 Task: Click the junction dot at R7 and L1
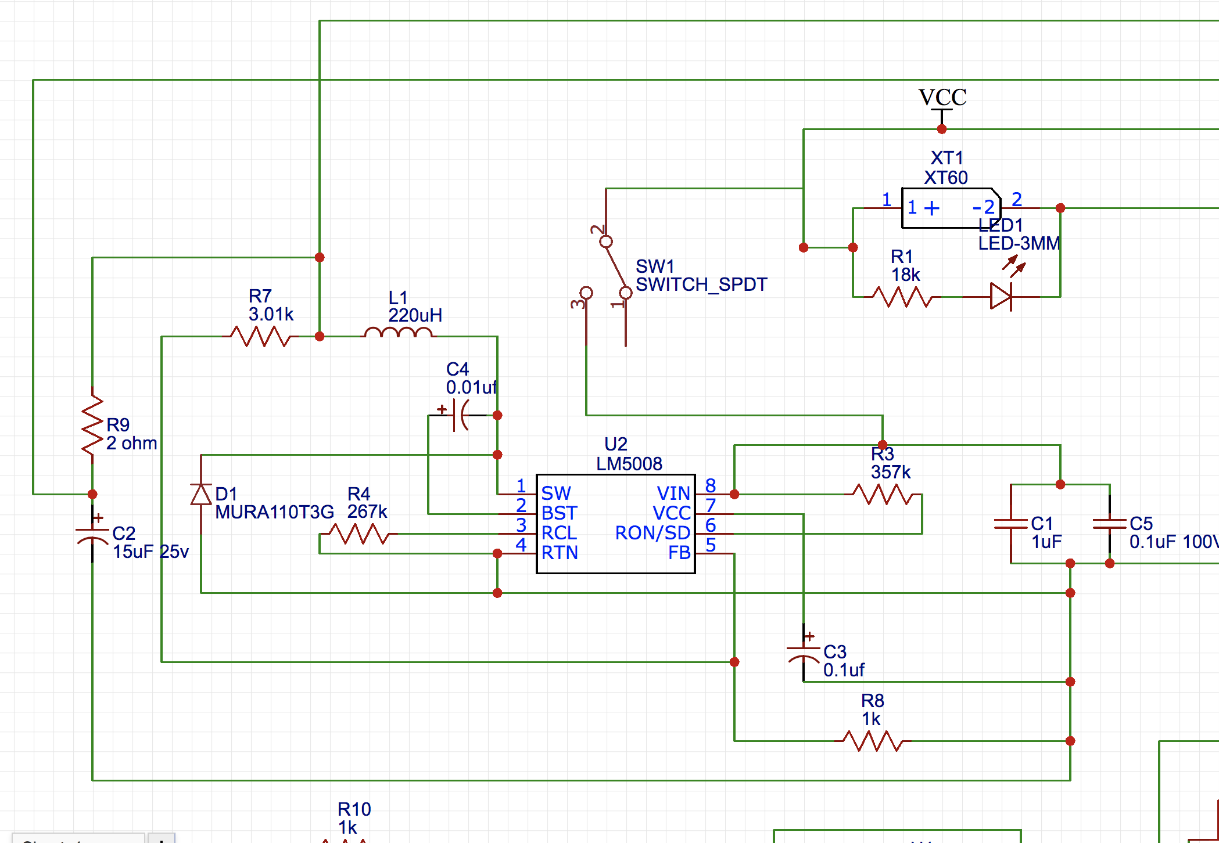pos(320,336)
